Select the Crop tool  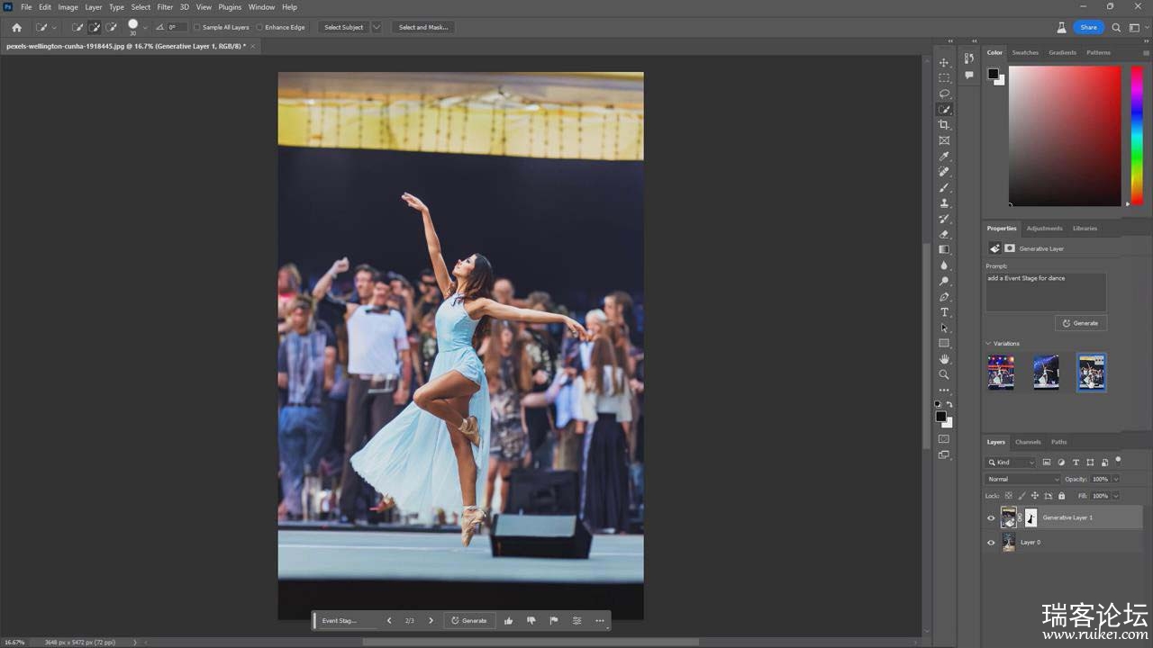click(944, 125)
